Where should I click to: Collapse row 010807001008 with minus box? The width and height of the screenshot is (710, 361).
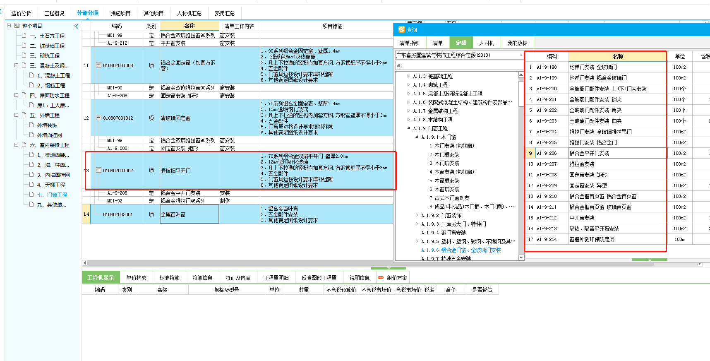(98, 65)
